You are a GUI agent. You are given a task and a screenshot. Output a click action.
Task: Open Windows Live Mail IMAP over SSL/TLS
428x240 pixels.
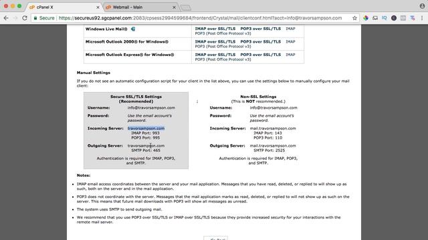coord(215,29)
